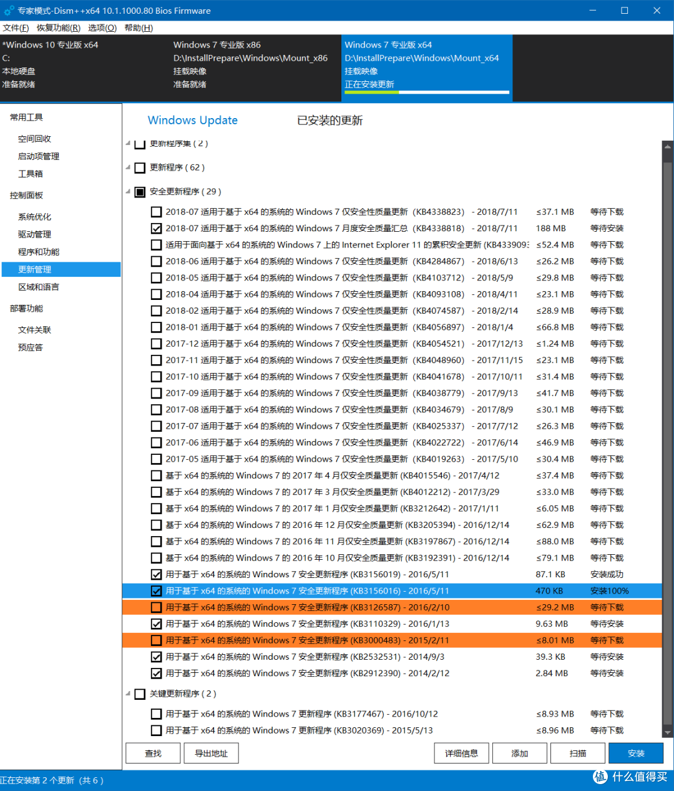674x791 pixels.
Task: Uncheck the KB3156019 update checkbox
Action: click(156, 575)
